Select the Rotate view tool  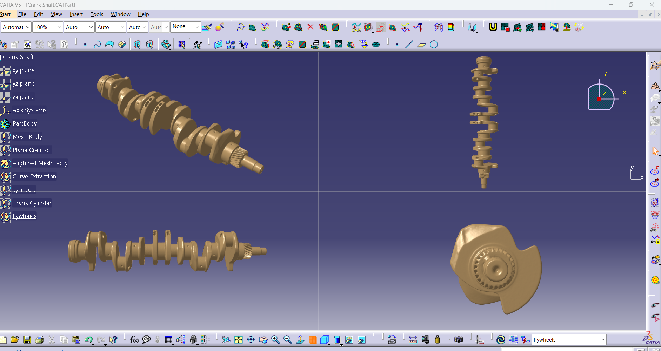pyautogui.click(x=263, y=339)
